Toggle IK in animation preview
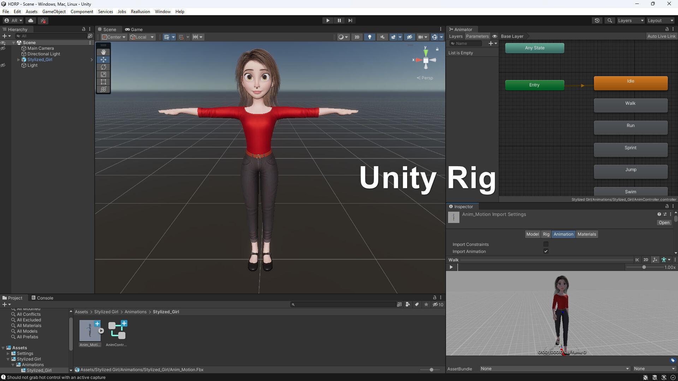The image size is (678, 381). click(x=637, y=260)
